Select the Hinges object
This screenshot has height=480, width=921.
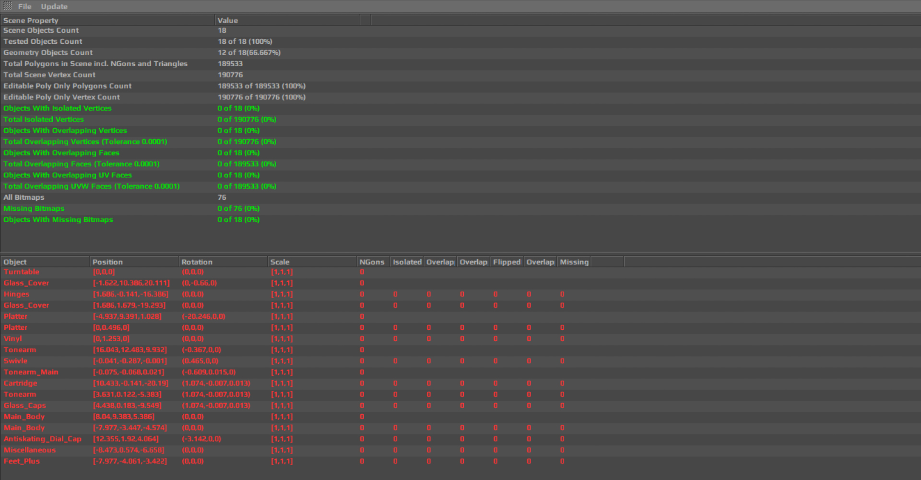click(x=16, y=294)
